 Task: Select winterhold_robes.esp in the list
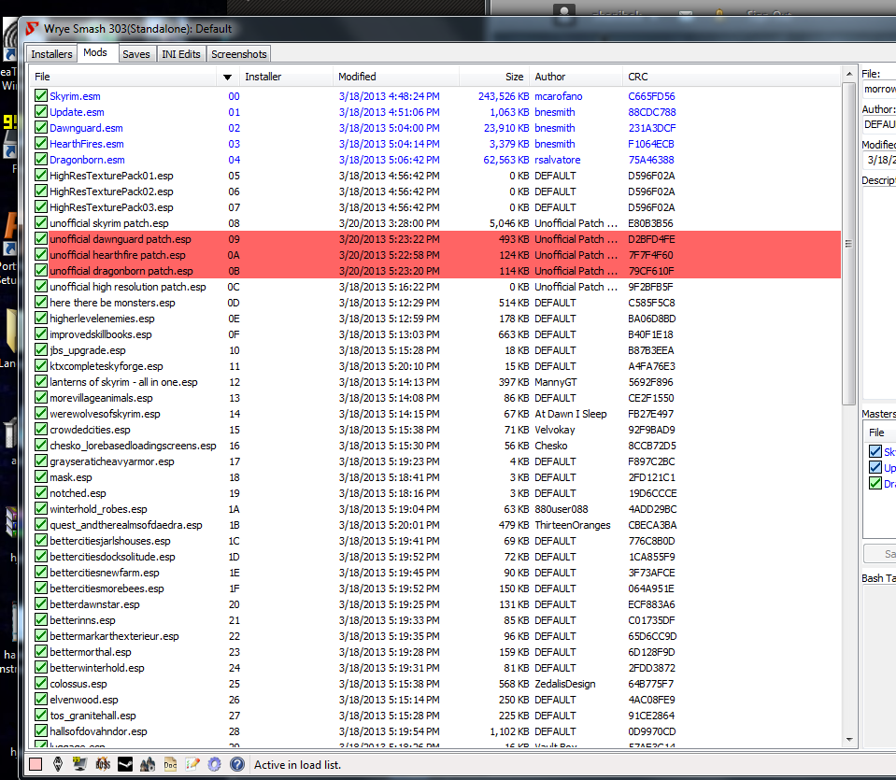coord(98,508)
